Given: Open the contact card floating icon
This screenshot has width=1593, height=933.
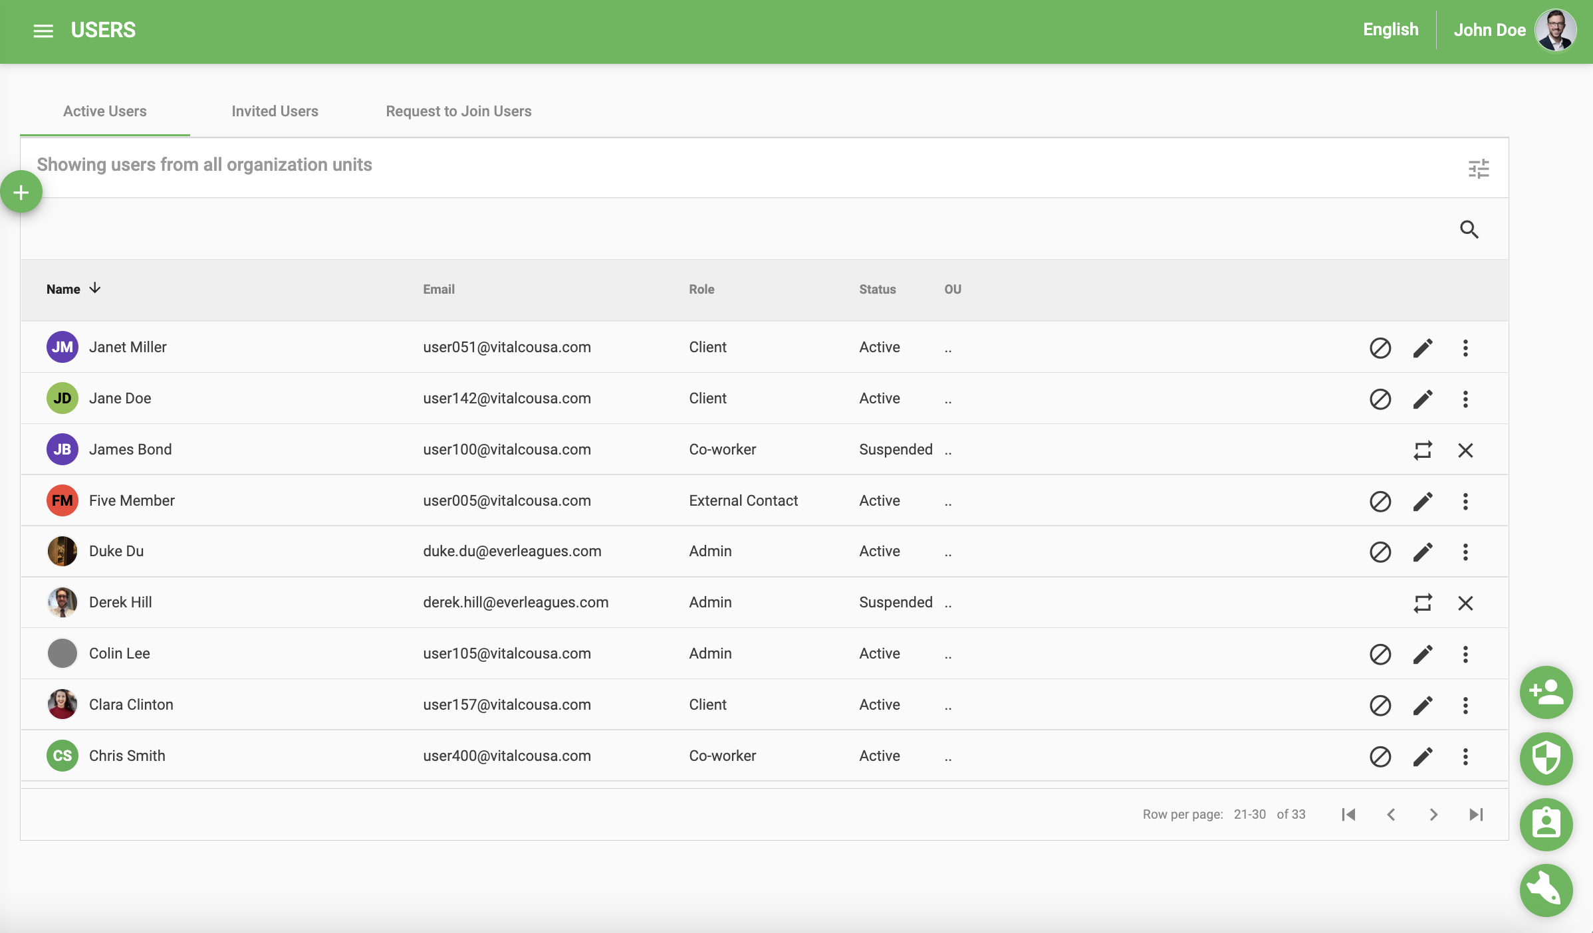Looking at the screenshot, I should click(1546, 825).
